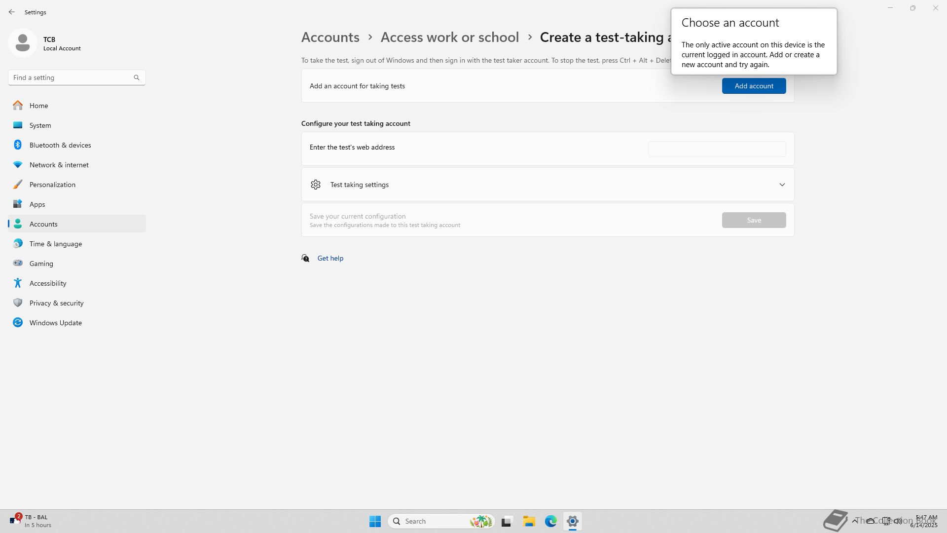The image size is (947, 533).
Task: Go to Personalization settings
Action: 52,185
